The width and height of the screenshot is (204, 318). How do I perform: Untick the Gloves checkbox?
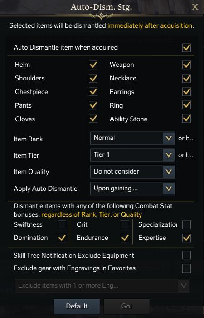click(93, 119)
